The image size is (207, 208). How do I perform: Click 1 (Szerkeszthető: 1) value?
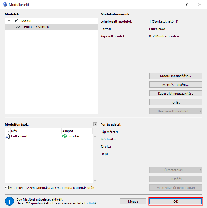pos(164,21)
